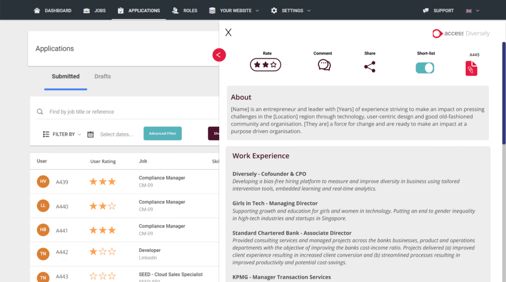Click the access Diversely logo

pyautogui.click(x=461, y=33)
